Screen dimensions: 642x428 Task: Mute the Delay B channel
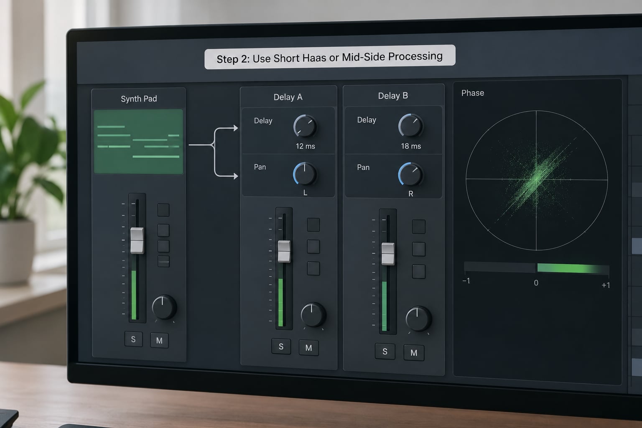pos(414,353)
